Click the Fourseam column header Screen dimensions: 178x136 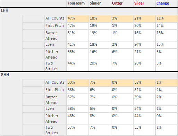76,3
